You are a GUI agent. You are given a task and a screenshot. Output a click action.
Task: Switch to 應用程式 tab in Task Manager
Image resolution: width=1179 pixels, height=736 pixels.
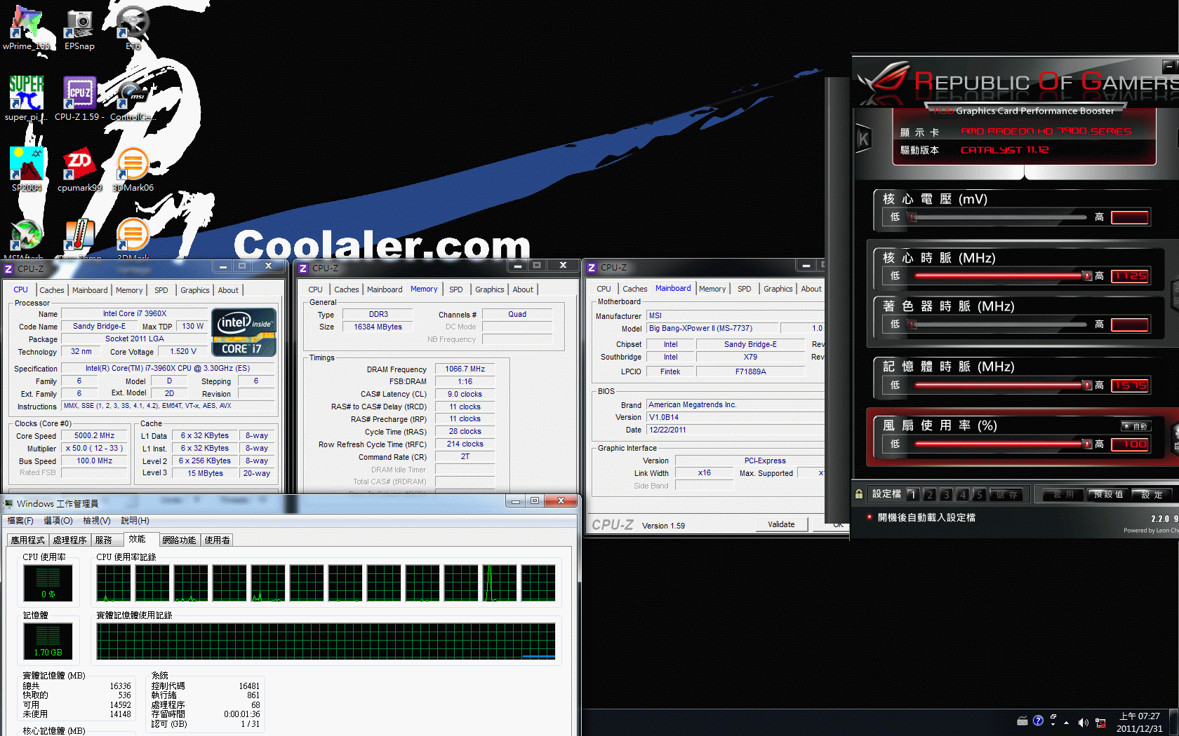pyautogui.click(x=27, y=540)
